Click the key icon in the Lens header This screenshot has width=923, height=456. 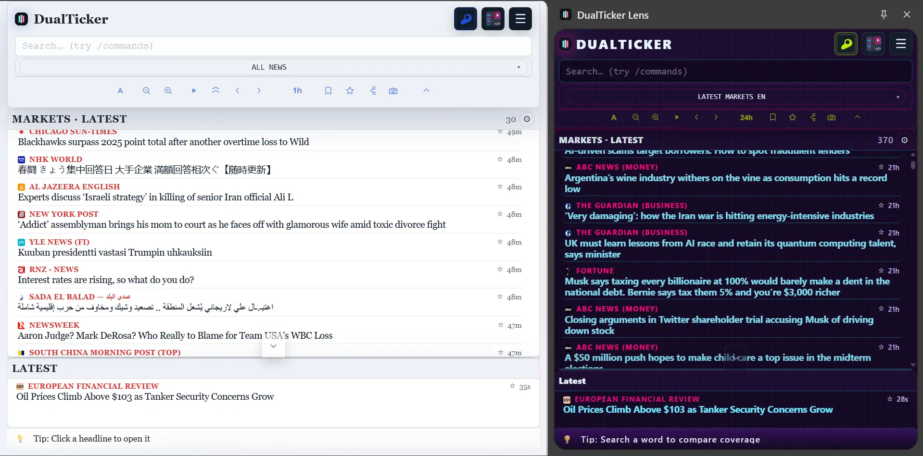(x=846, y=45)
